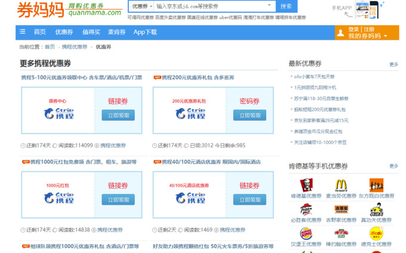Open 京东到家新客满29元减15元 link
Screen dimensions: 406x253
pyautogui.click(x=321, y=121)
